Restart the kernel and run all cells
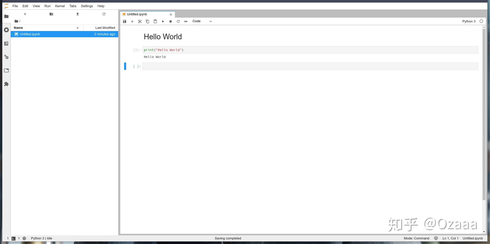This screenshot has height=244, width=490. [x=186, y=21]
